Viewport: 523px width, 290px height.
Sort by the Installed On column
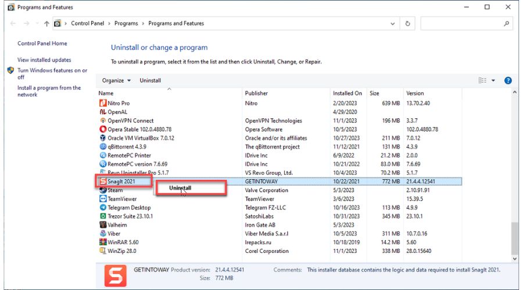348,93
